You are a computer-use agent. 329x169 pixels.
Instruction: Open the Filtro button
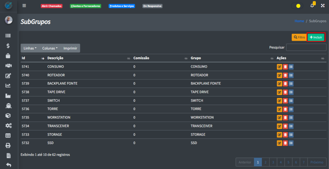point(299,37)
